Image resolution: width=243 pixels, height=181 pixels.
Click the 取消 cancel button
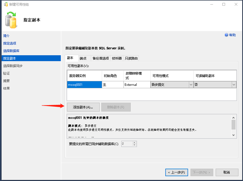point(227,172)
